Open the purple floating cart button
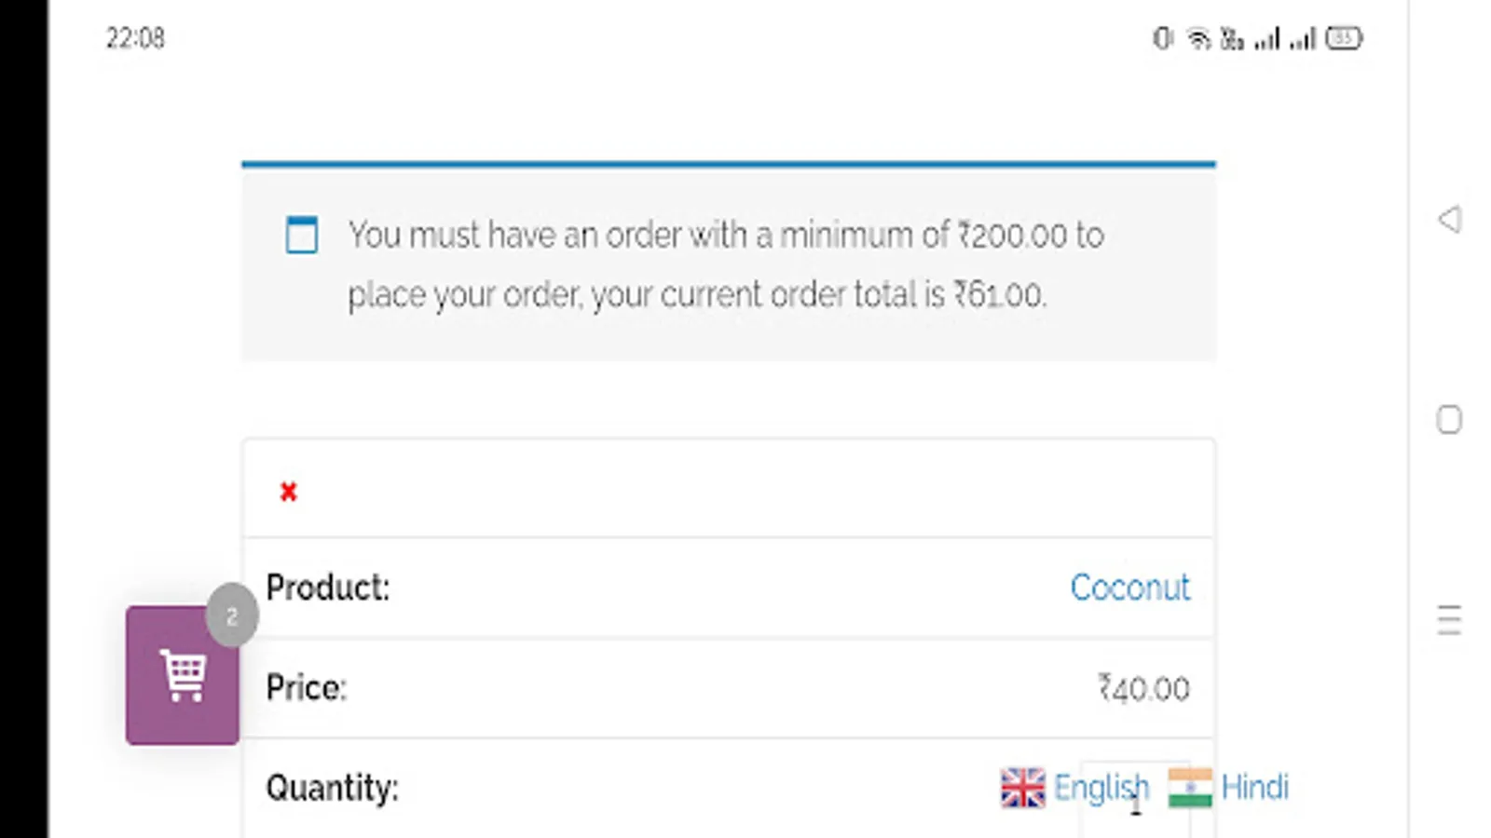Screen dimensions: 1491x838 coord(183,675)
